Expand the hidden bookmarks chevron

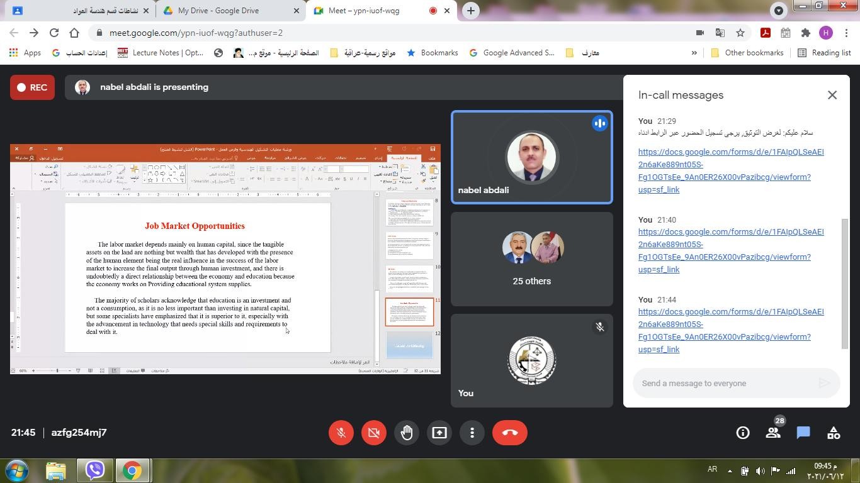[x=694, y=53]
